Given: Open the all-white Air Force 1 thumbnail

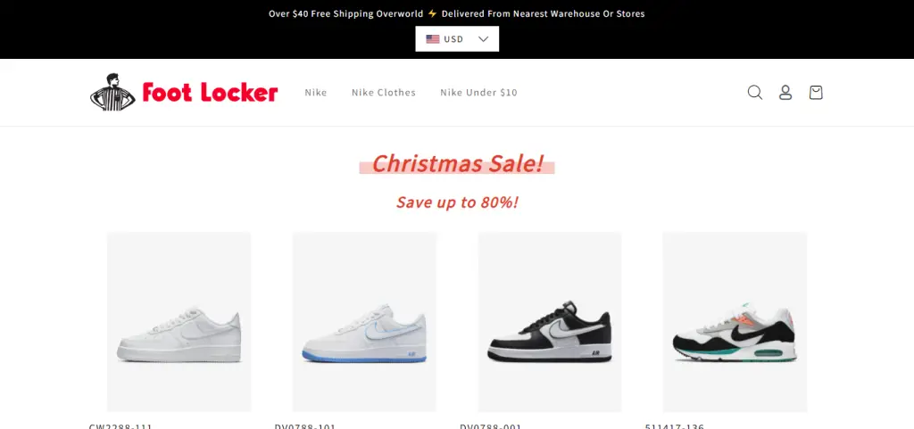Looking at the screenshot, I should (x=179, y=321).
